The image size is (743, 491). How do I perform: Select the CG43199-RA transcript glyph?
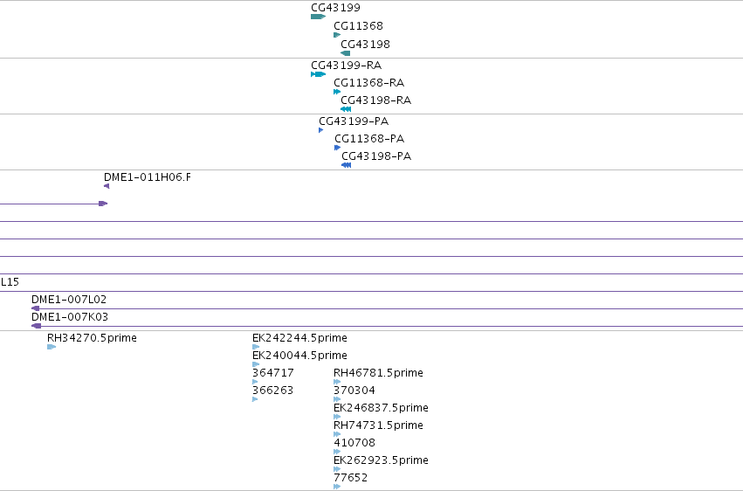coord(319,74)
